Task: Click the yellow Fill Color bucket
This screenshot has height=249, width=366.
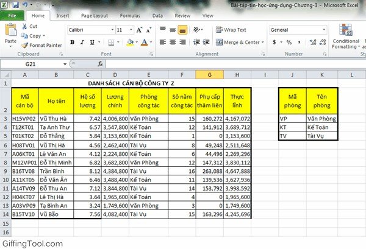Action: click(x=130, y=42)
